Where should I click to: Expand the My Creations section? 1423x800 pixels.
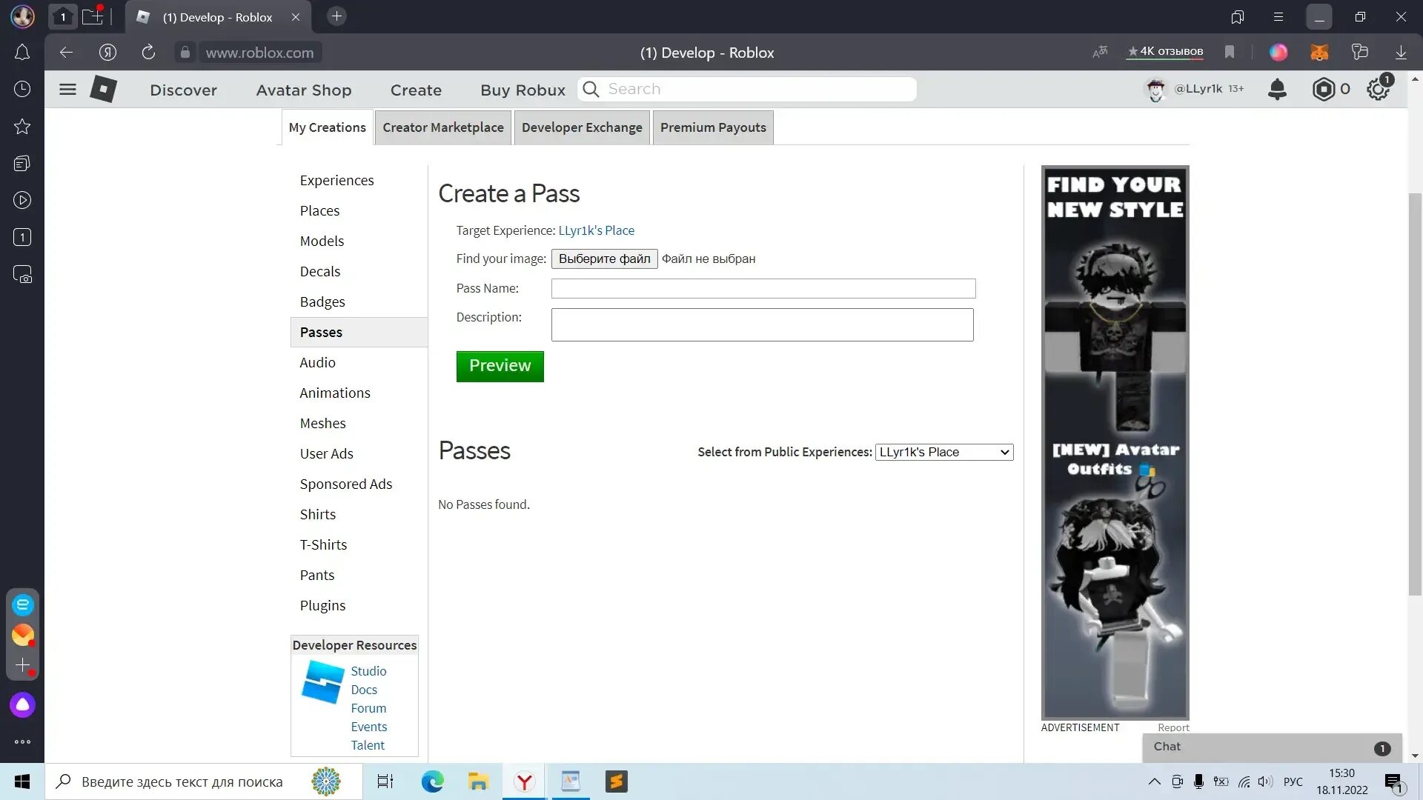[x=328, y=127]
